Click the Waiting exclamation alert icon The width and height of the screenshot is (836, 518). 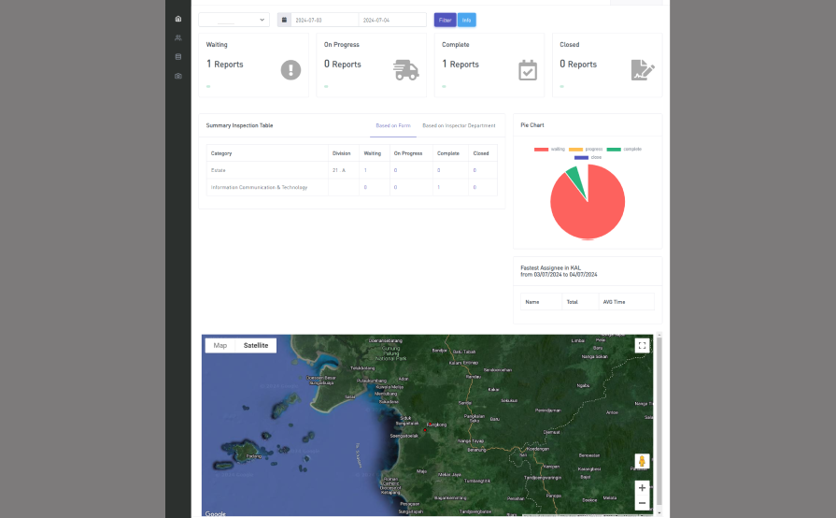click(x=290, y=70)
